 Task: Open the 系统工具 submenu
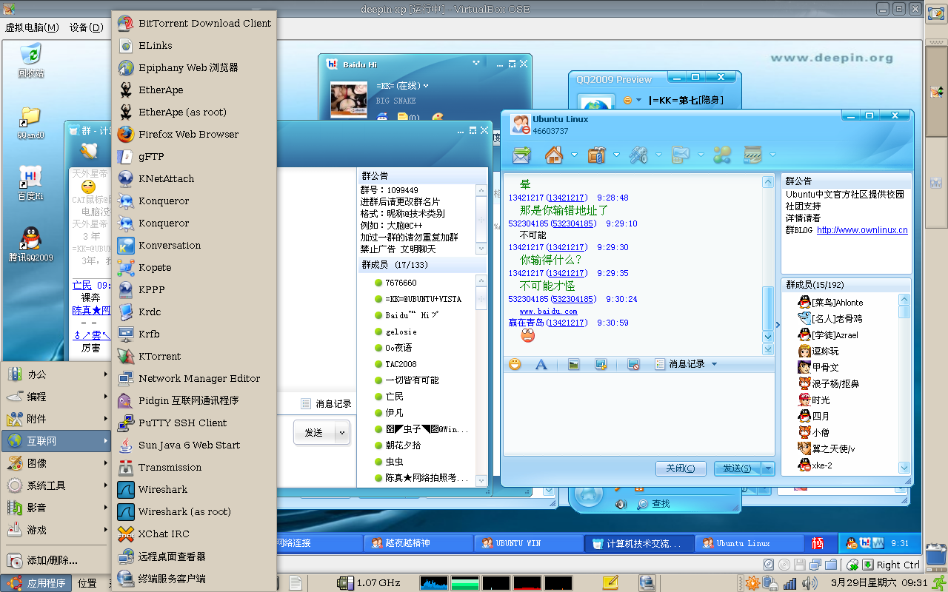[56, 485]
